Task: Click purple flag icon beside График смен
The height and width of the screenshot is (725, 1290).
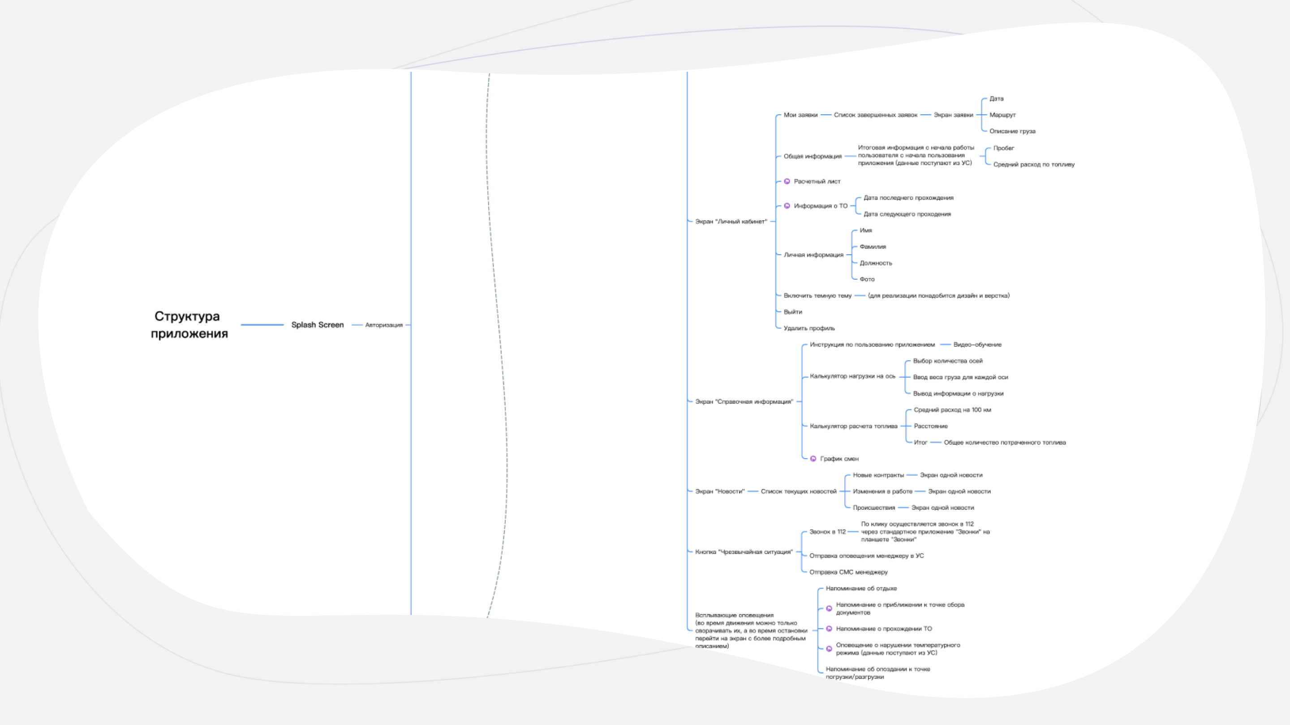Action: pos(813,459)
